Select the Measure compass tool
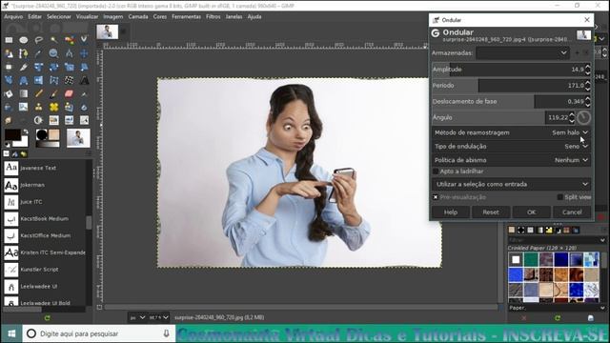The height and width of the screenshot is (343, 610). [x=70, y=53]
